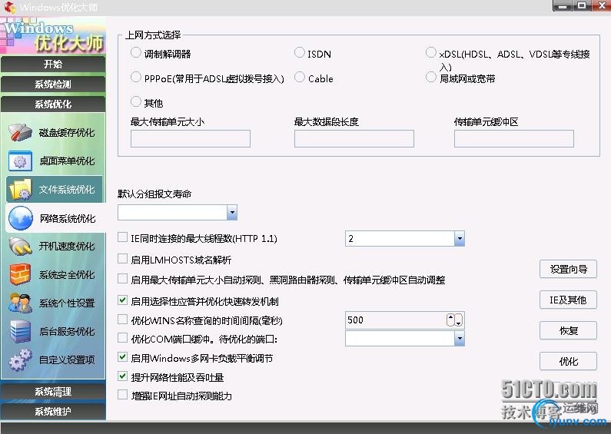Open the 系统清理 sidebar section
611x434 pixels.
click(x=53, y=391)
